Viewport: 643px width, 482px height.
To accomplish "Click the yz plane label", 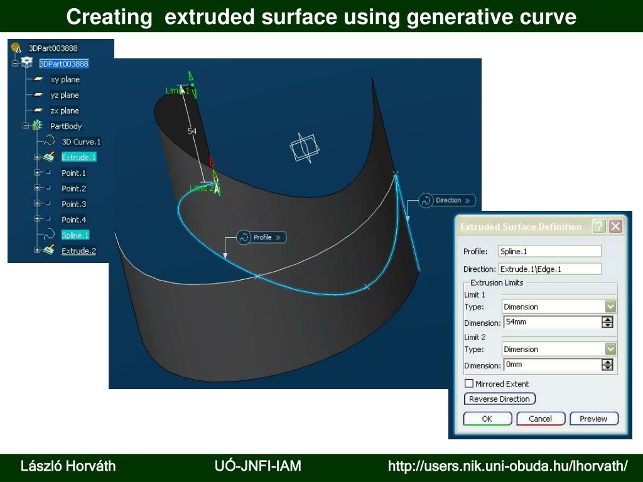I will (x=65, y=95).
